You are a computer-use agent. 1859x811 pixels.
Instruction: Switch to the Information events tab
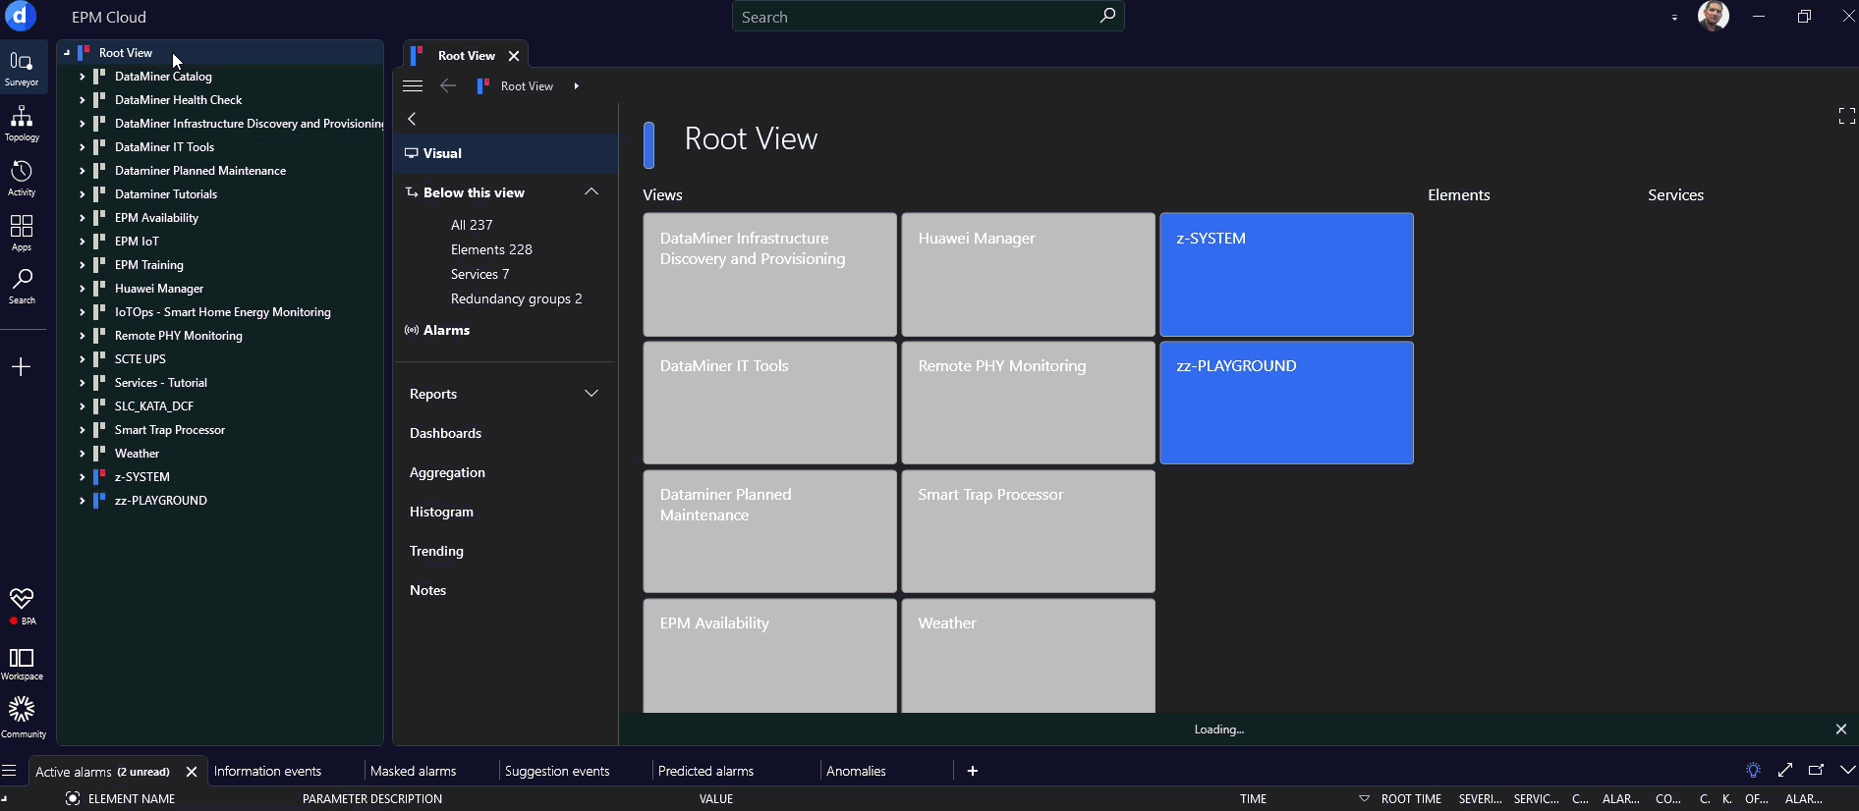tap(267, 772)
